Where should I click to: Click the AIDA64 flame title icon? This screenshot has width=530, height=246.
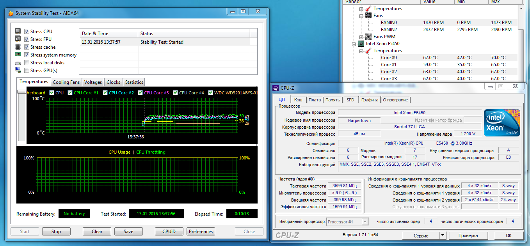point(11,13)
